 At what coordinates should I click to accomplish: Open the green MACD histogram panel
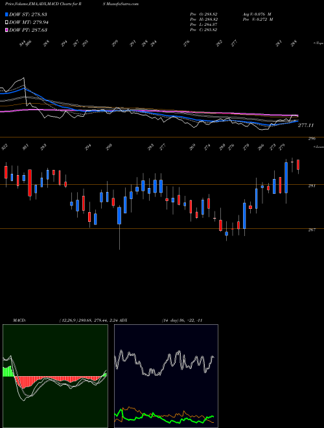(x=55, y=376)
